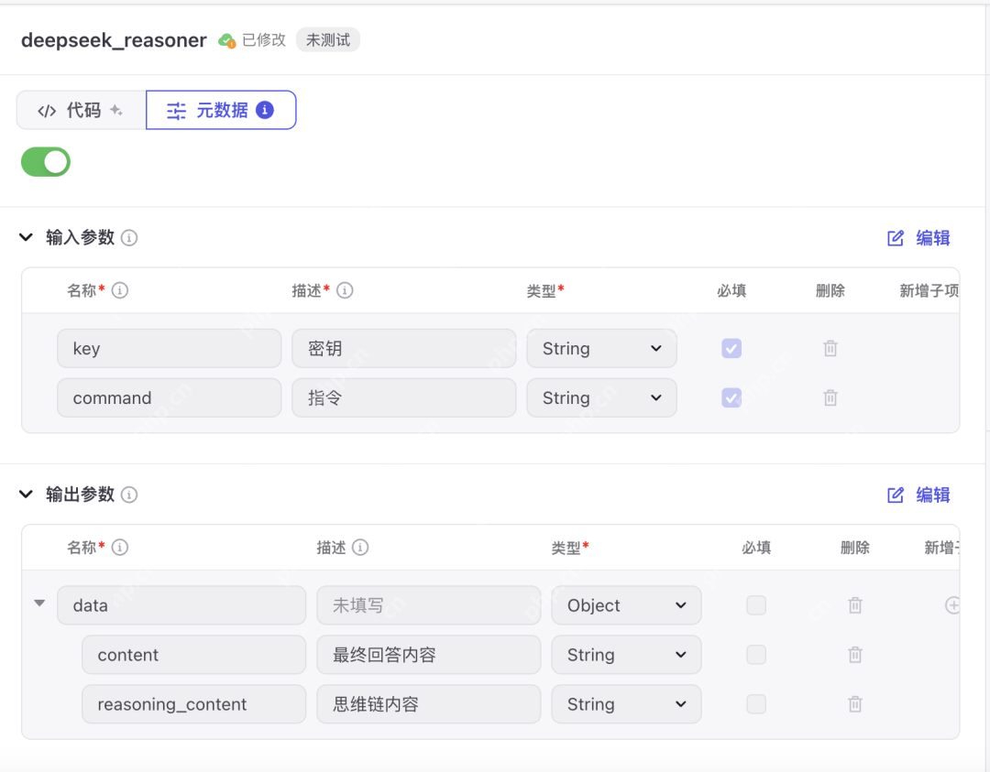This screenshot has width=990, height=772.
Task: Click info icon next to output 描述 column
Action: [x=360, y=547]
